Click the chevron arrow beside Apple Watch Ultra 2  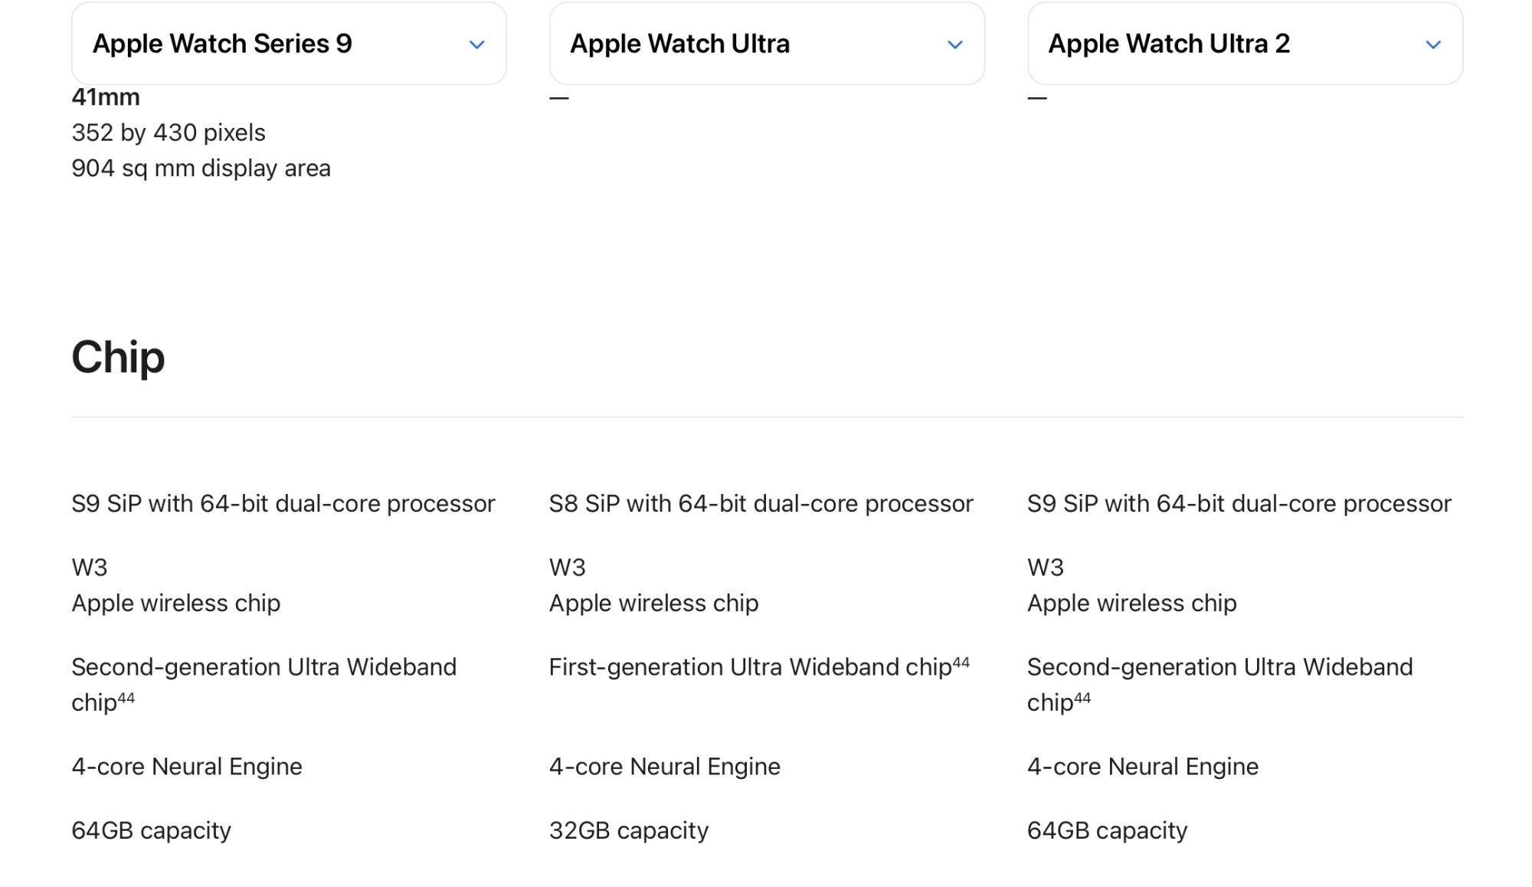1432,45
